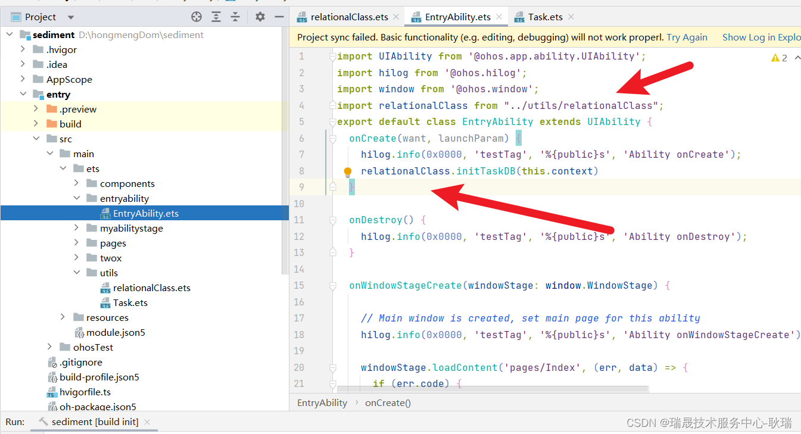
Task: Open the Project view dropdown
Action: point(71,17)
